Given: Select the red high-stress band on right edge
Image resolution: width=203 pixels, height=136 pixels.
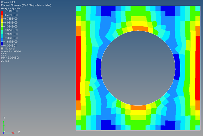Looking at the screenshot, I should (198, 68).
